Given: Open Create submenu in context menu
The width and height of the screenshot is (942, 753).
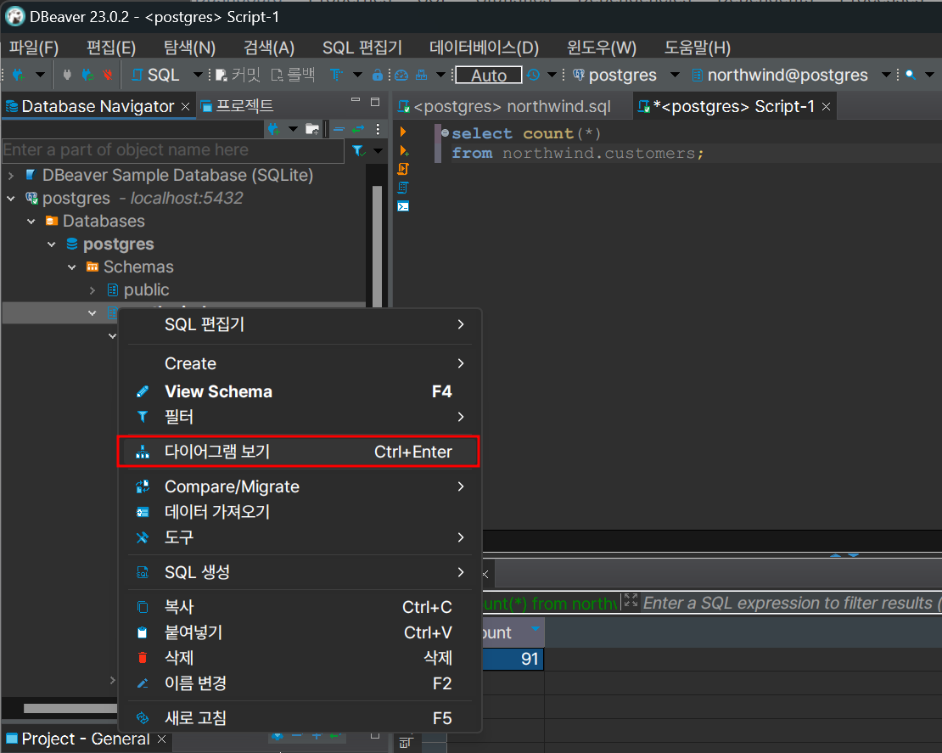Looking at the screenshot, I should click(x=300, y=363).
